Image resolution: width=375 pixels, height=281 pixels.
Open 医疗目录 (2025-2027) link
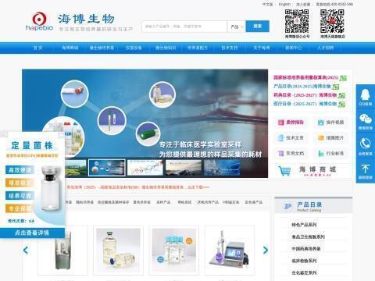pos(305,104)
